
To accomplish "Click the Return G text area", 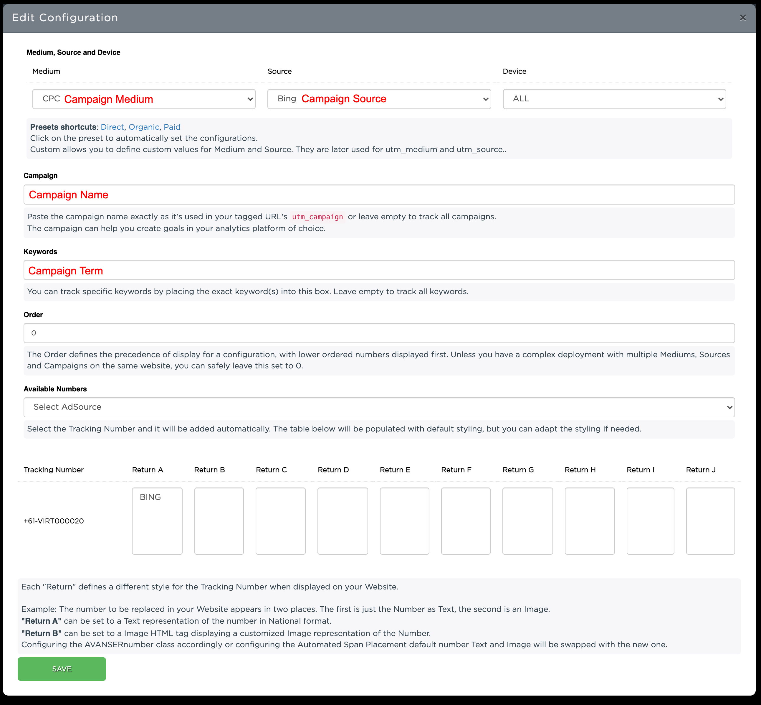I will click(527, 521).
